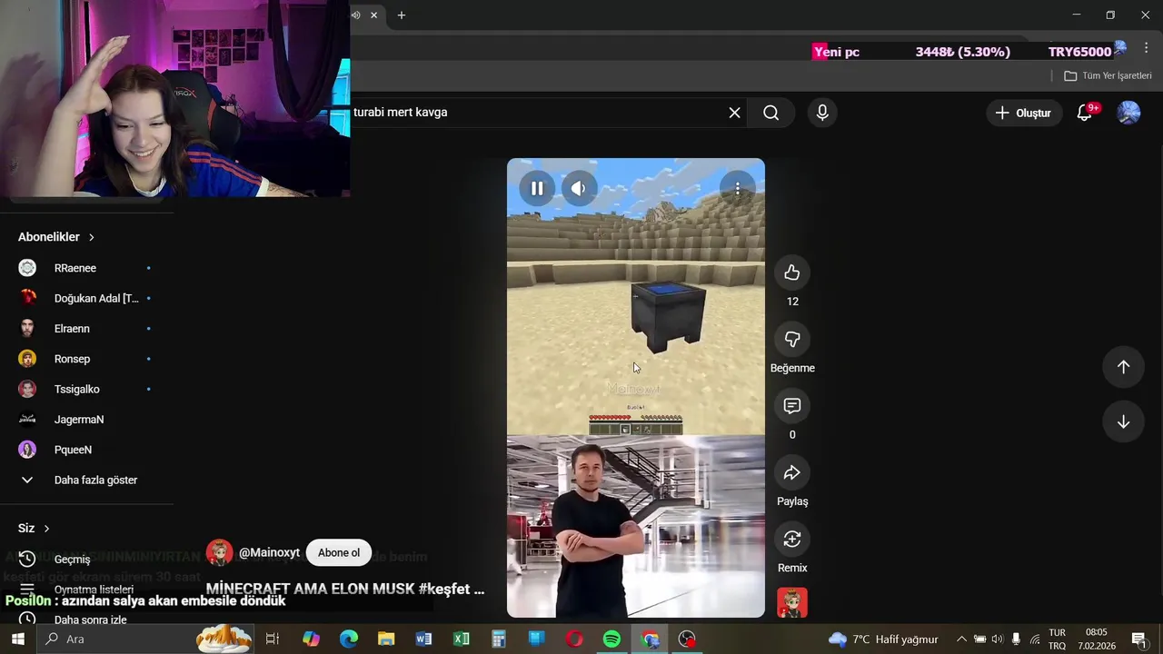
Task: Launch Copilot from the taskbar
Action: pyautogui.click(x=311, y=639)
